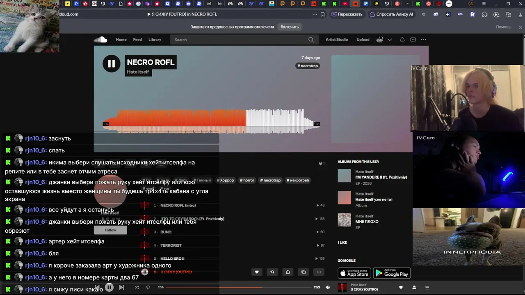Toggle repeat mode in the bottom player
The height and width of the screenshot is (295, 525).
148,287
